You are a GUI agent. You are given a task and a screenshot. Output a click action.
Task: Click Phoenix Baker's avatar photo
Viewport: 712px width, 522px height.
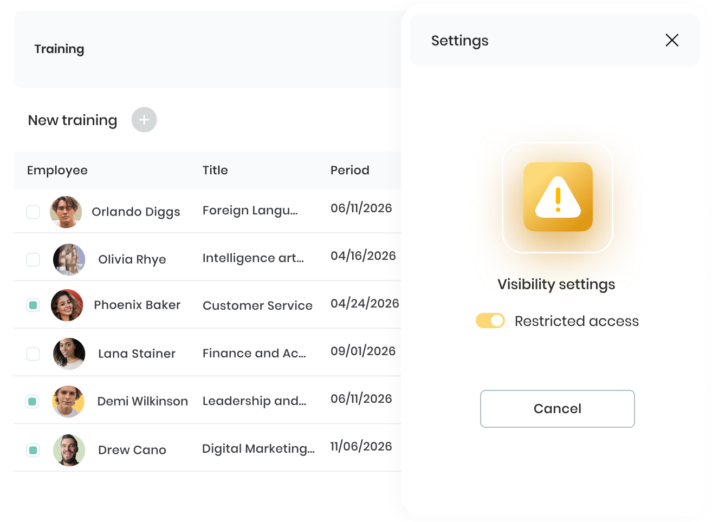pyautogui.click(x=67, y=305)
